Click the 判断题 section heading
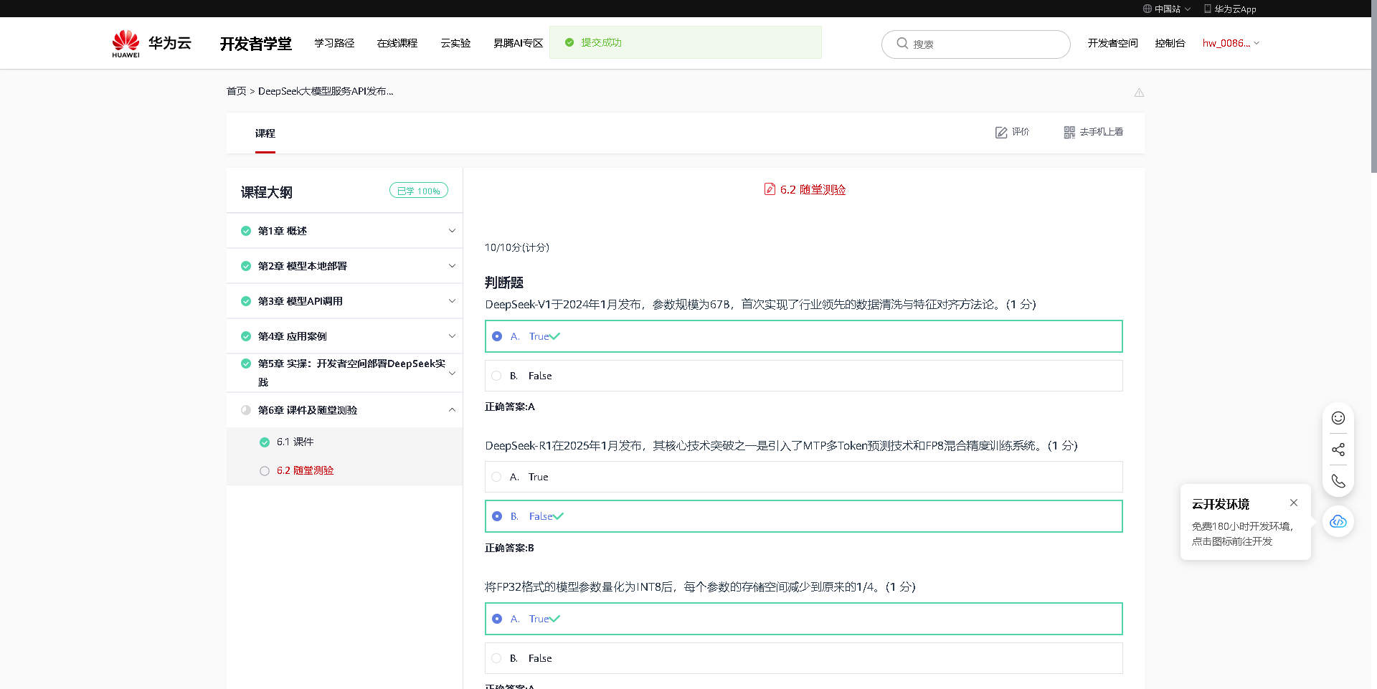 click(504, 282)
